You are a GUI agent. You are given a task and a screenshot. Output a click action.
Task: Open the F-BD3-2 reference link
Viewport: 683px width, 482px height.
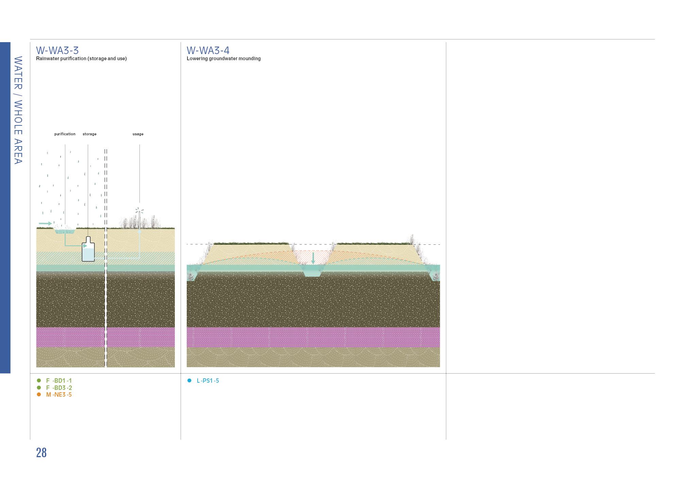point(59,388)
